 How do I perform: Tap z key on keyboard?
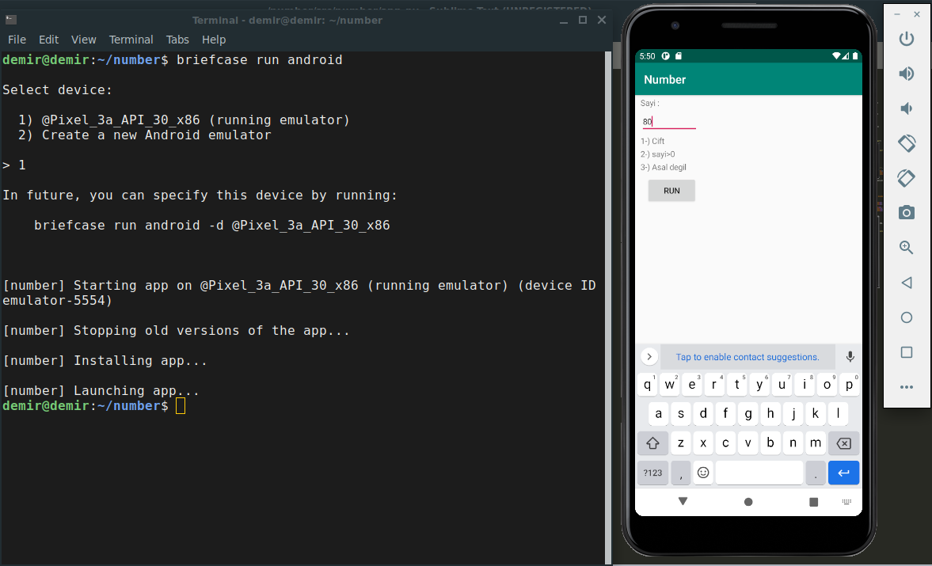coord(681,443)
